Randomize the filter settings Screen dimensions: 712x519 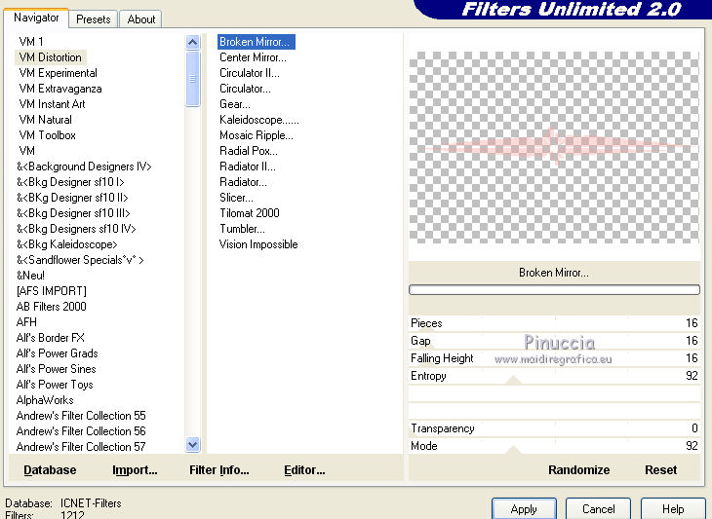coord(579,470)
